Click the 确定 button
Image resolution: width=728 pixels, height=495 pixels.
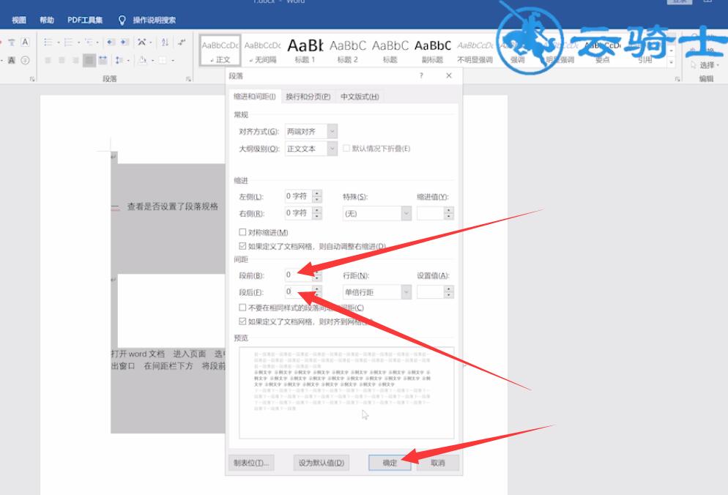390,463
